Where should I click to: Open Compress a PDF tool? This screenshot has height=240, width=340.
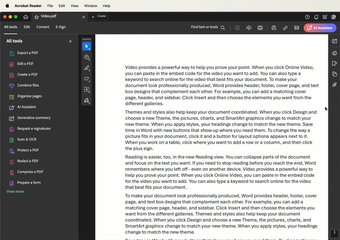pyautogui.click(x=27, y=172)
